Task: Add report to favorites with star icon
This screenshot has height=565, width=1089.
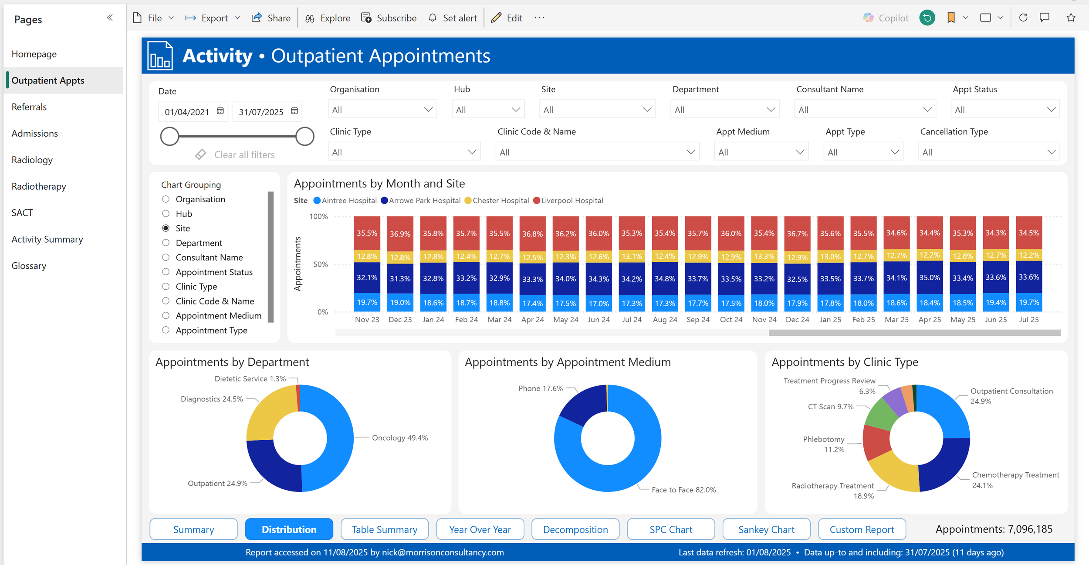Action: pos(1071,18)
